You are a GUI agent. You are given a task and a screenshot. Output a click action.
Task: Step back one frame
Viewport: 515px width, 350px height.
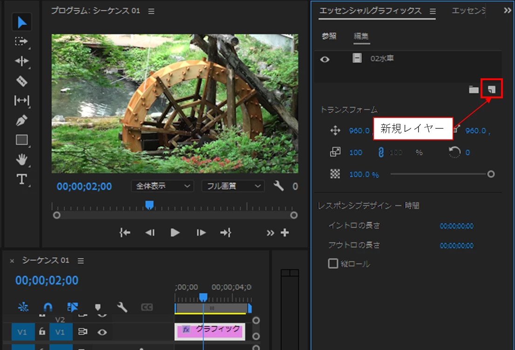pyautogui.click(x=150, y=233)
